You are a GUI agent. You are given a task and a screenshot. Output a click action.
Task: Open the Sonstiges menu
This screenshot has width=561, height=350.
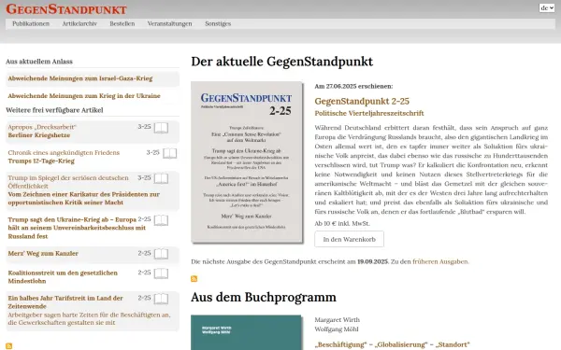pyautogui.click(x=218, y=23)
